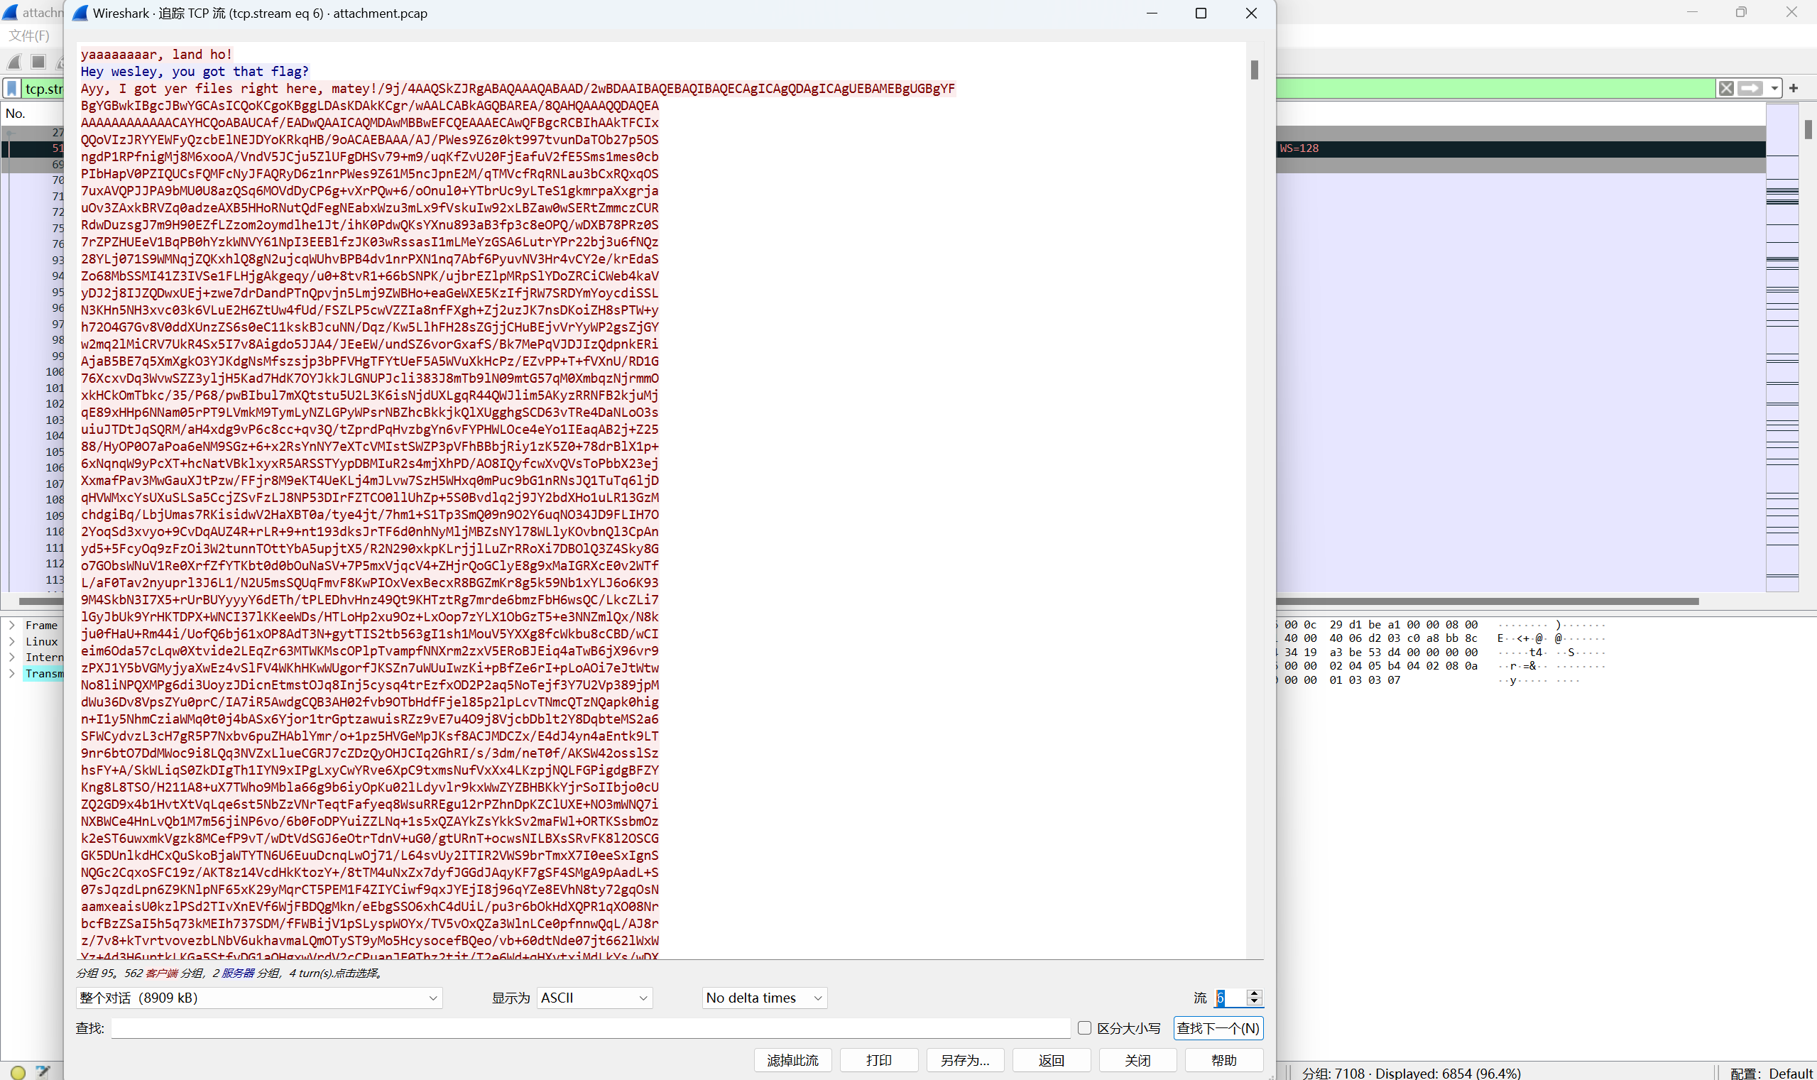
Task: Clear the display filter with the X icon
Action: pos(1726,88)
